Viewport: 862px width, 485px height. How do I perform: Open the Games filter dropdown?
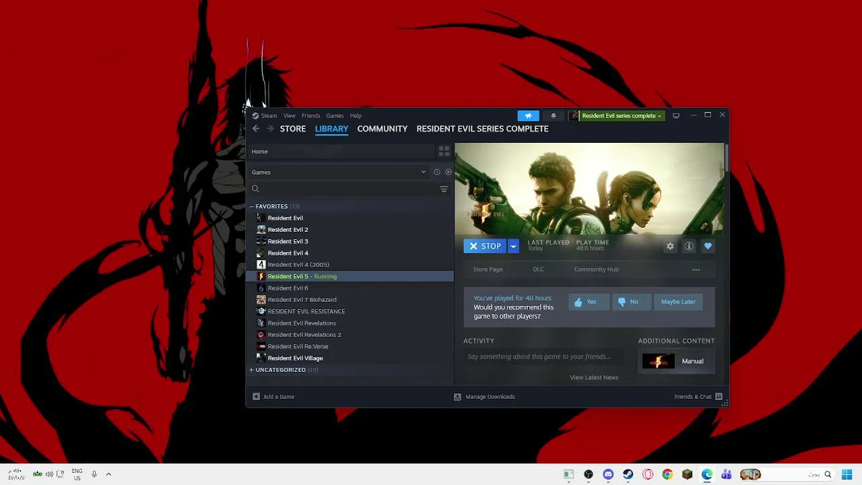(x=339, y=172)
